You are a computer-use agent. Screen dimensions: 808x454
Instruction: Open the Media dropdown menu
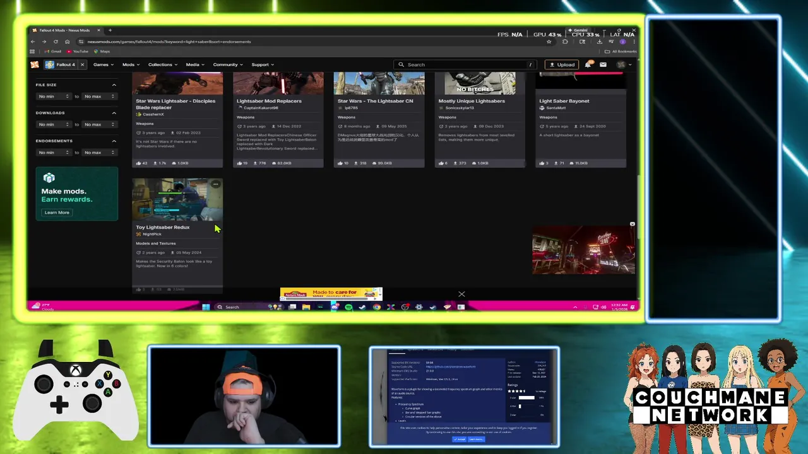pos(195,64)
